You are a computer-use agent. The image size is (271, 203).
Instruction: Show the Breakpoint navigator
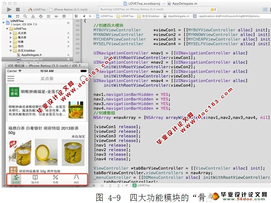[x=56, y=16]
